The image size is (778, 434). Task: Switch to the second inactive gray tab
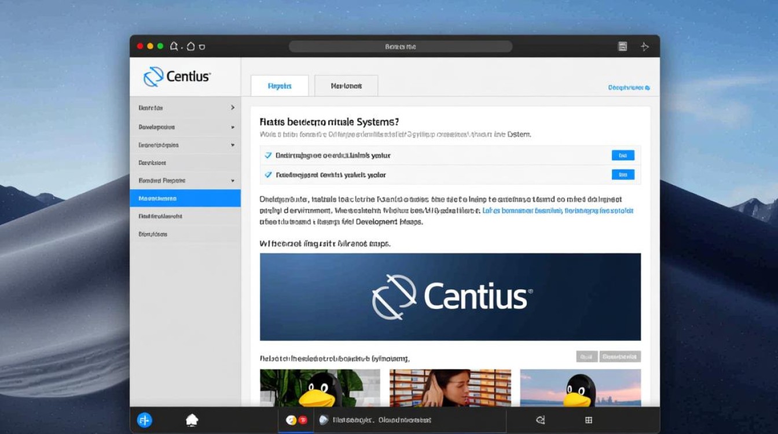[346, 86]
